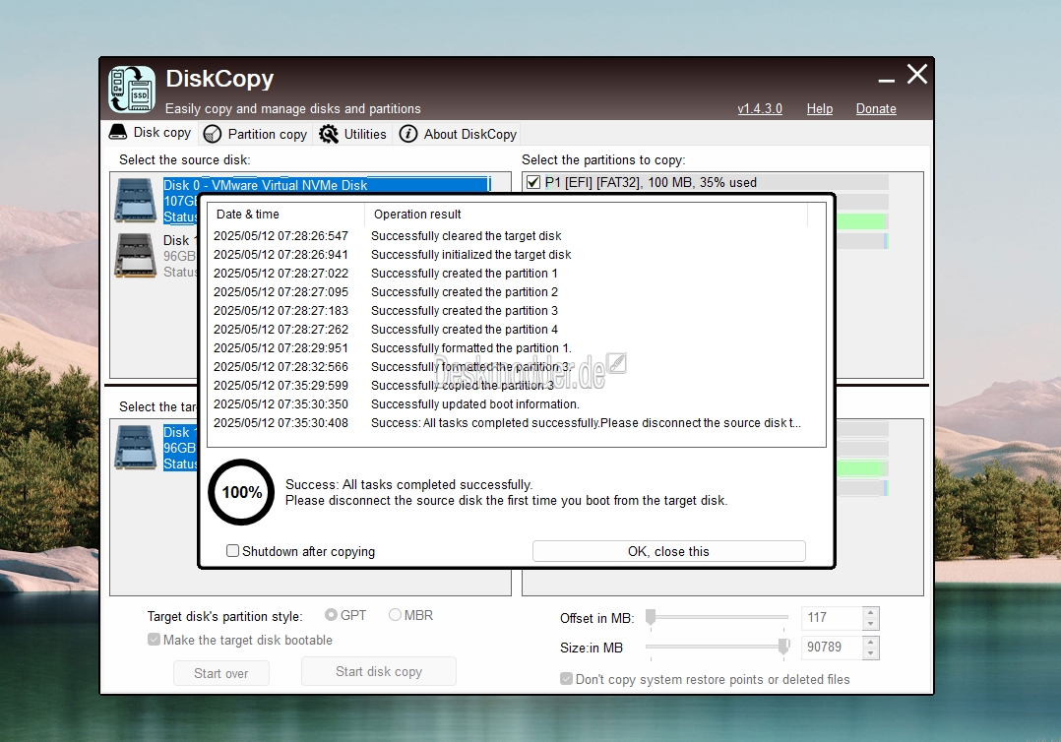Click the target disk drive icon
Viewport: 1061px width, 742px height.
[x=136, y=447]
